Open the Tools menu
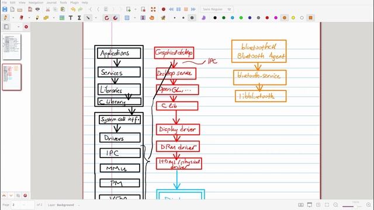This screenshot has height=210, width=374. (x=63, y=2)
